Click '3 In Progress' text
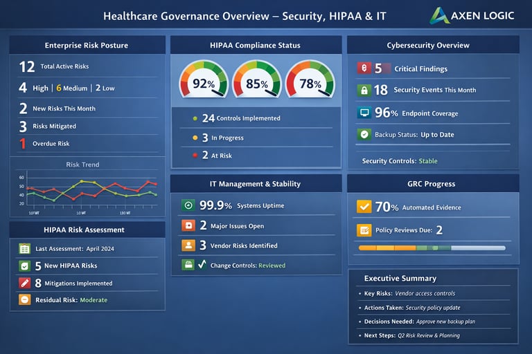The height and width of the screenshot is (354, 532). click(x=222, y=138)
